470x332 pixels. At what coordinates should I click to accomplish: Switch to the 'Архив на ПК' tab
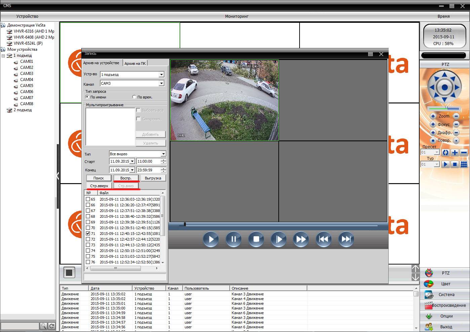pyautogui.click(x=135, y=64)
